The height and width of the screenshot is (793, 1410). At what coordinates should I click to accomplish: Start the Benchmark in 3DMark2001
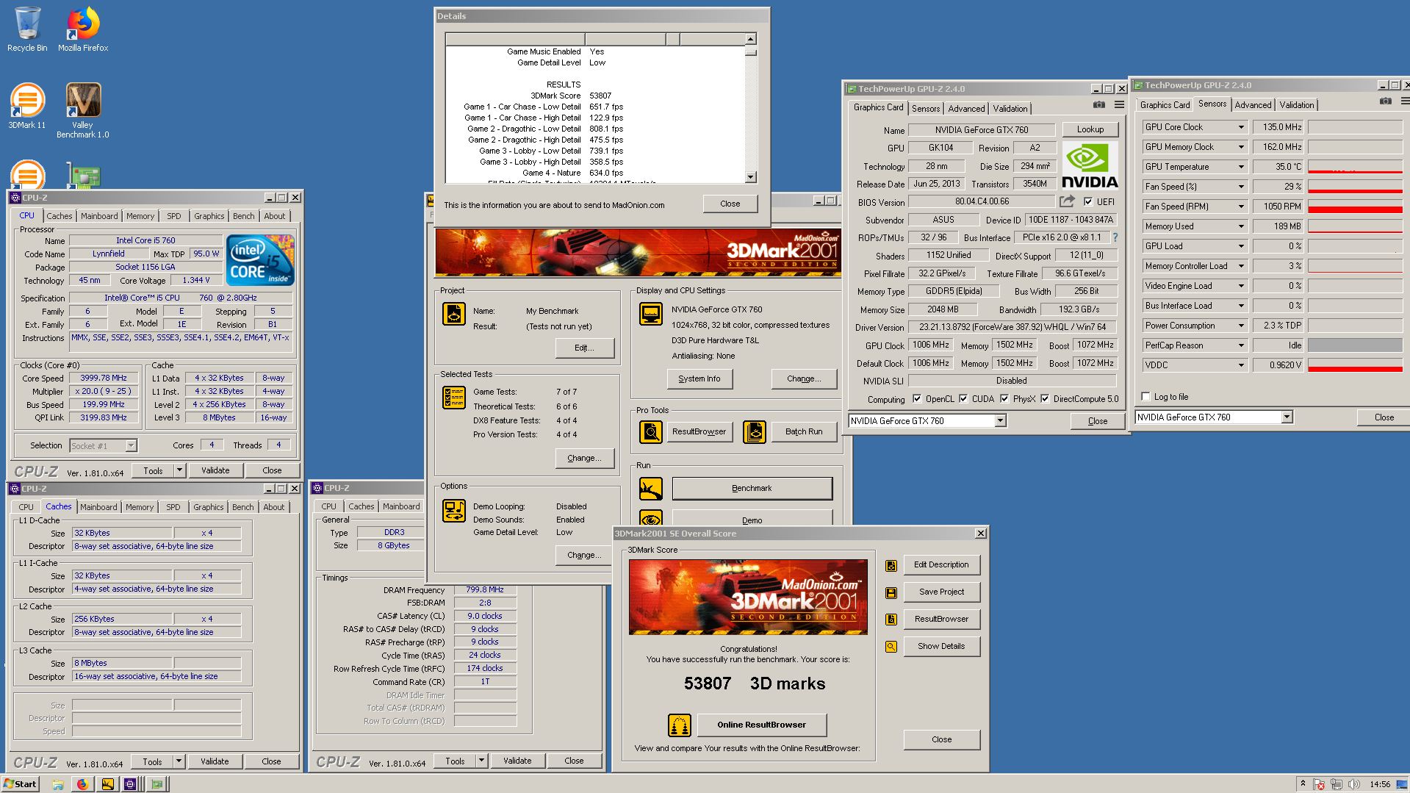(752, 488)
